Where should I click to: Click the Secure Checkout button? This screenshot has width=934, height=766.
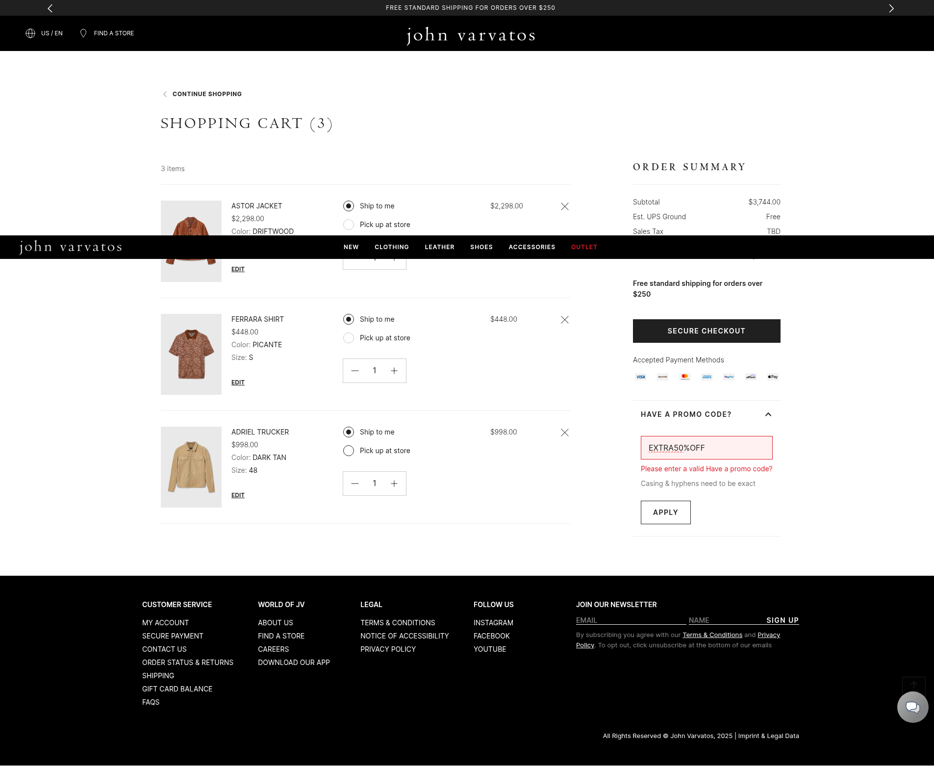(706, 331)
